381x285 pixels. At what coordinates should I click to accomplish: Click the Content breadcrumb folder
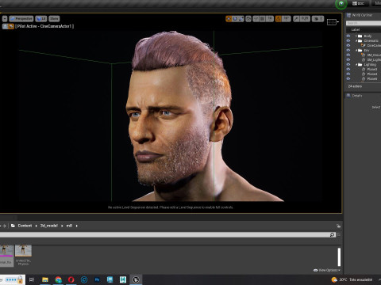(x=25, y=226)
